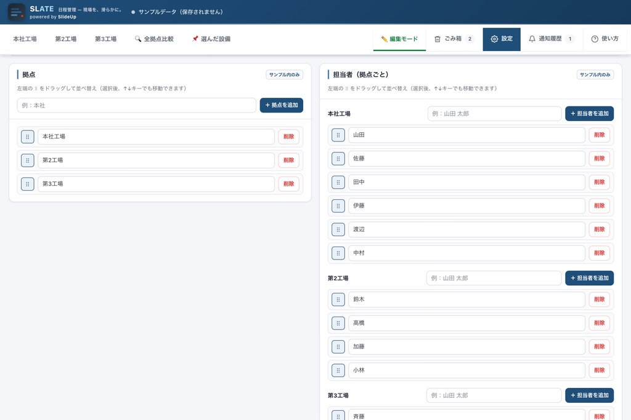The image size is (631, 420).
Task: Delete staff member 渡辺
Action: coord(599,229)
